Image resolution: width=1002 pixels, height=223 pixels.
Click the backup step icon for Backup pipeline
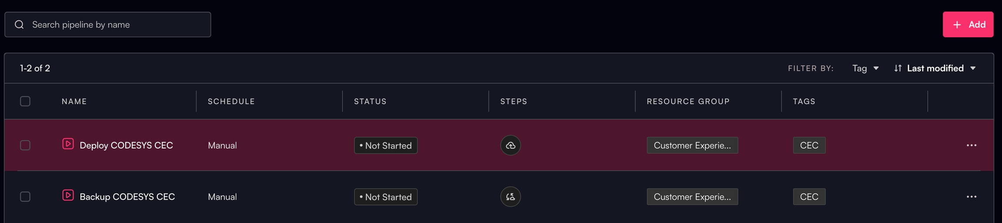pyautogui.click(x=511, y=197)
